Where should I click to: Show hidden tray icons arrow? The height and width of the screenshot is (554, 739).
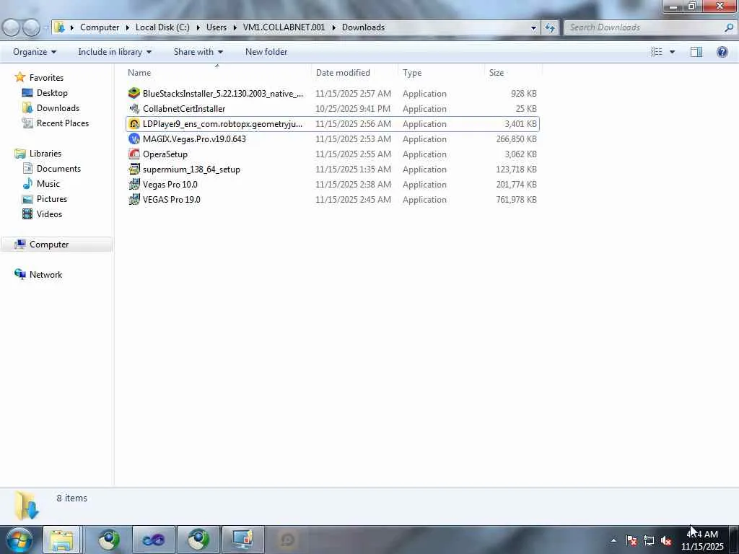[x=613, y=540]
